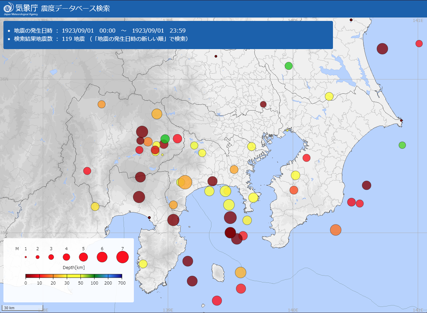This screenshot has width=427, height=313.
Task: Click the dark red marker in the ocean east of Boso
Action: pos(367,185)
